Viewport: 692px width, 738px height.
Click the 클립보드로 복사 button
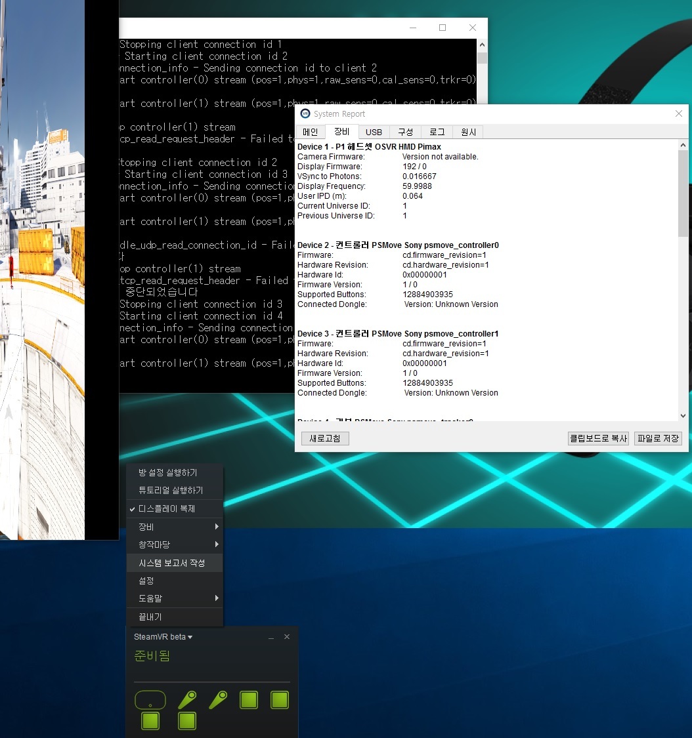(598, 438)
